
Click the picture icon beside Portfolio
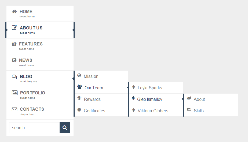coord(14,93)
